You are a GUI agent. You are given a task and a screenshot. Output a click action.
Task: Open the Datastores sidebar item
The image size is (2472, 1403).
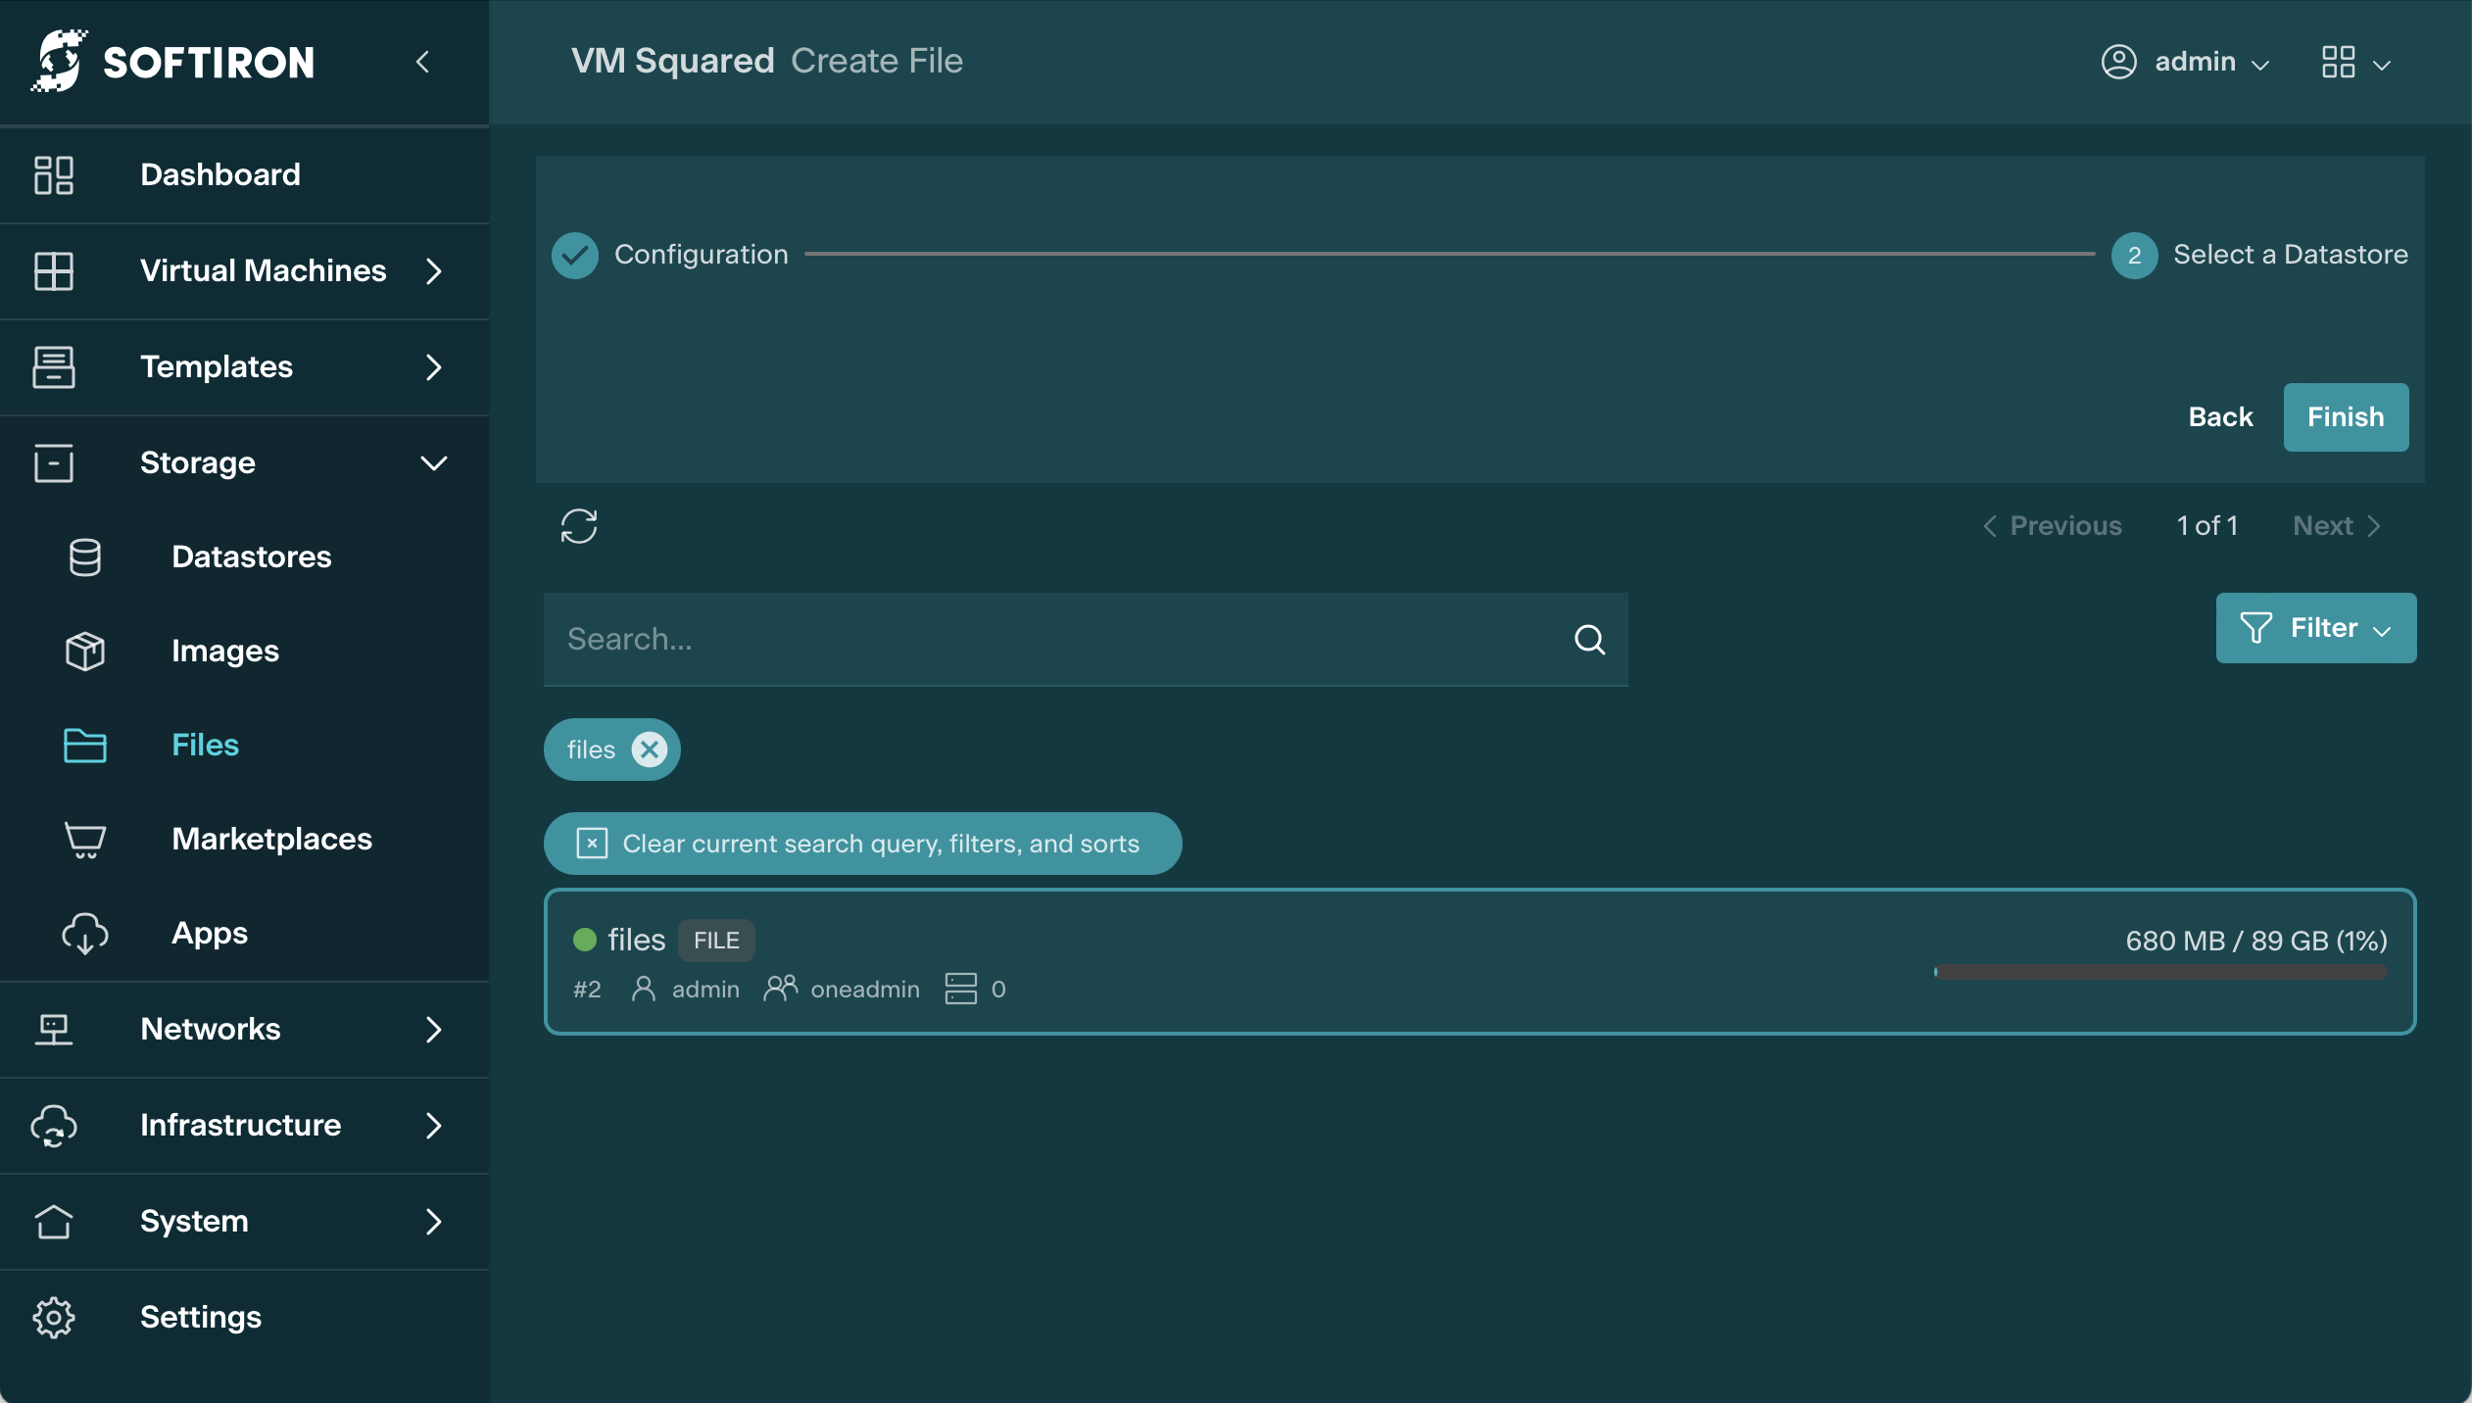click(251, 556)
